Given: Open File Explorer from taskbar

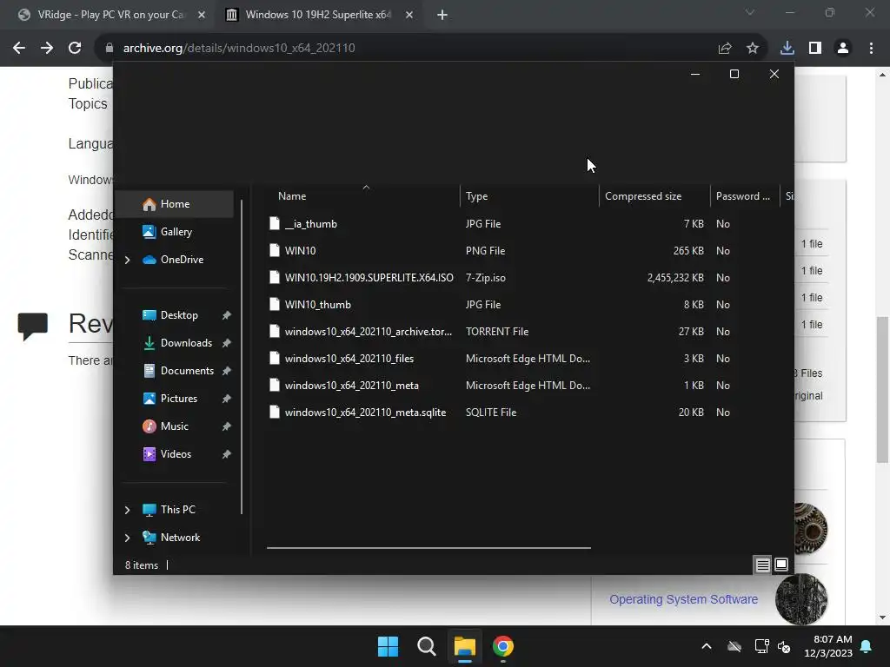Looking at the screenshot, I should pyautogui.click(x=464, y=646).
